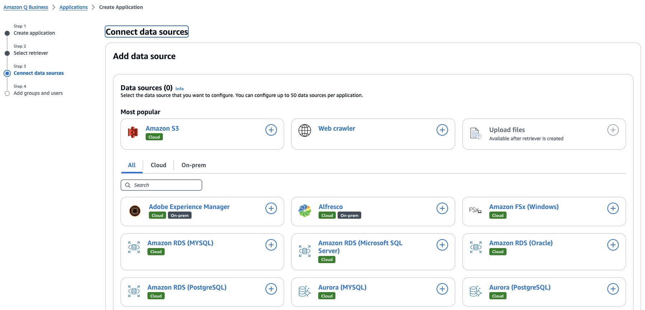Screen dimensions: 645x310
Task: Add Alfresco data source plus icon
Action: pyautogui.click(x=442, y=208)
